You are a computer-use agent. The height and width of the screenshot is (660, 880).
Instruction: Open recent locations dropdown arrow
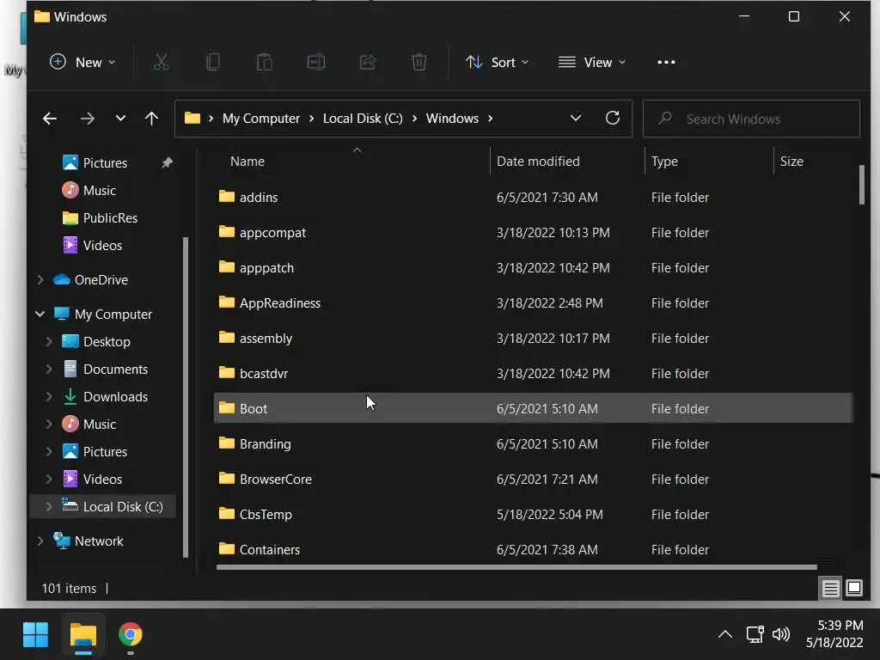pyautogui.click(x=120, y=119)
